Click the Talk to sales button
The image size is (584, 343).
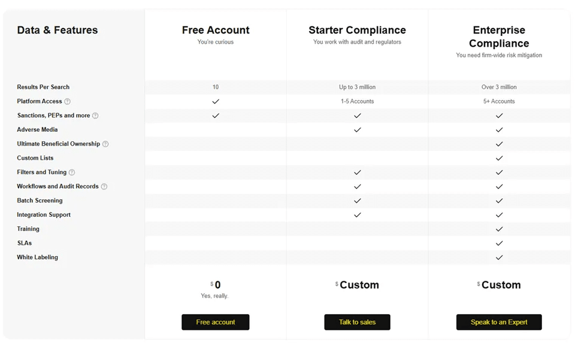pos(357,322)
